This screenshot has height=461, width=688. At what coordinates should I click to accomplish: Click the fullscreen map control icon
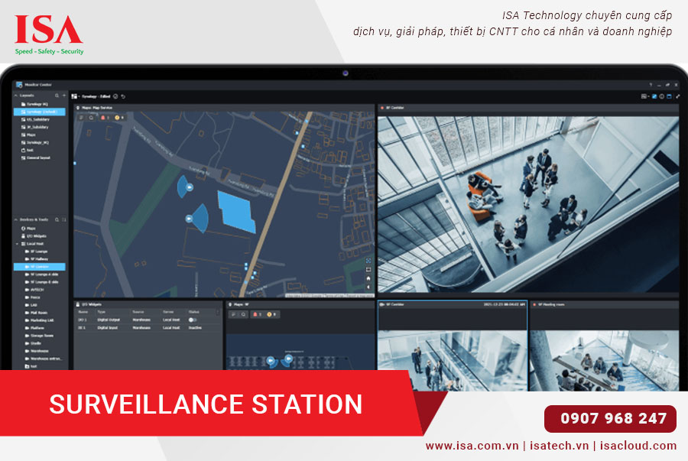(x=368, y=261)
